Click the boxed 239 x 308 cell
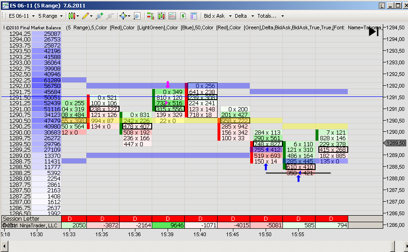Viewport: 408px width, 252px height. pyautogui.click(x=203, y=97)
